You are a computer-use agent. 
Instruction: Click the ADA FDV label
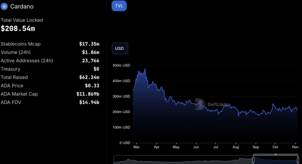point(11,102)
